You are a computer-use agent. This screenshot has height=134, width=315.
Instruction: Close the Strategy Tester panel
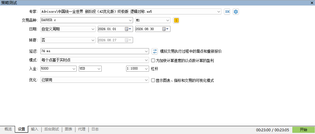pyautogui.click(x=312, y=3)
